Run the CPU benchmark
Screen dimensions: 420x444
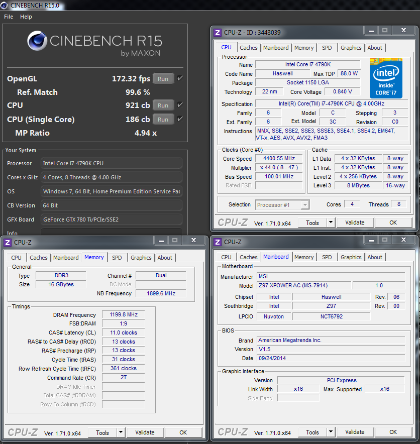163,105
